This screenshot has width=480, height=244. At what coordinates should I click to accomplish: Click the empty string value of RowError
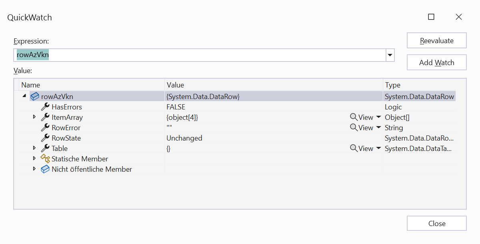169,127
